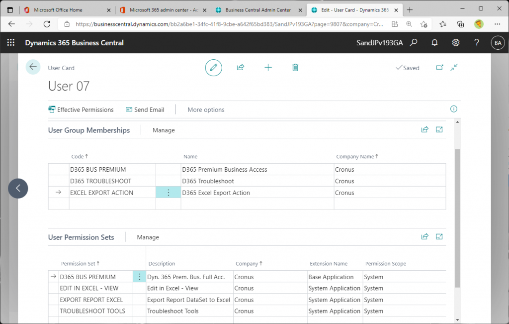This screenshot has height=324, width=509.
Task: Delete the user with the trash icon
Action: coord(295,68)
